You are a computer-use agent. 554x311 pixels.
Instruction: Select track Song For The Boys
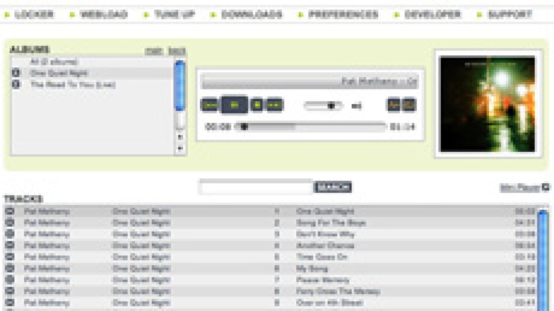(x=331, y=223)
